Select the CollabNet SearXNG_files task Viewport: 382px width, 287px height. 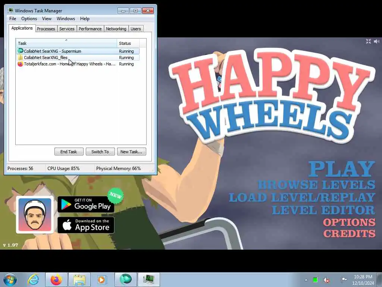78,57
